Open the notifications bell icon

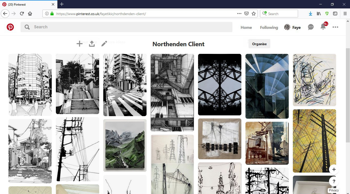click(323, 27)
